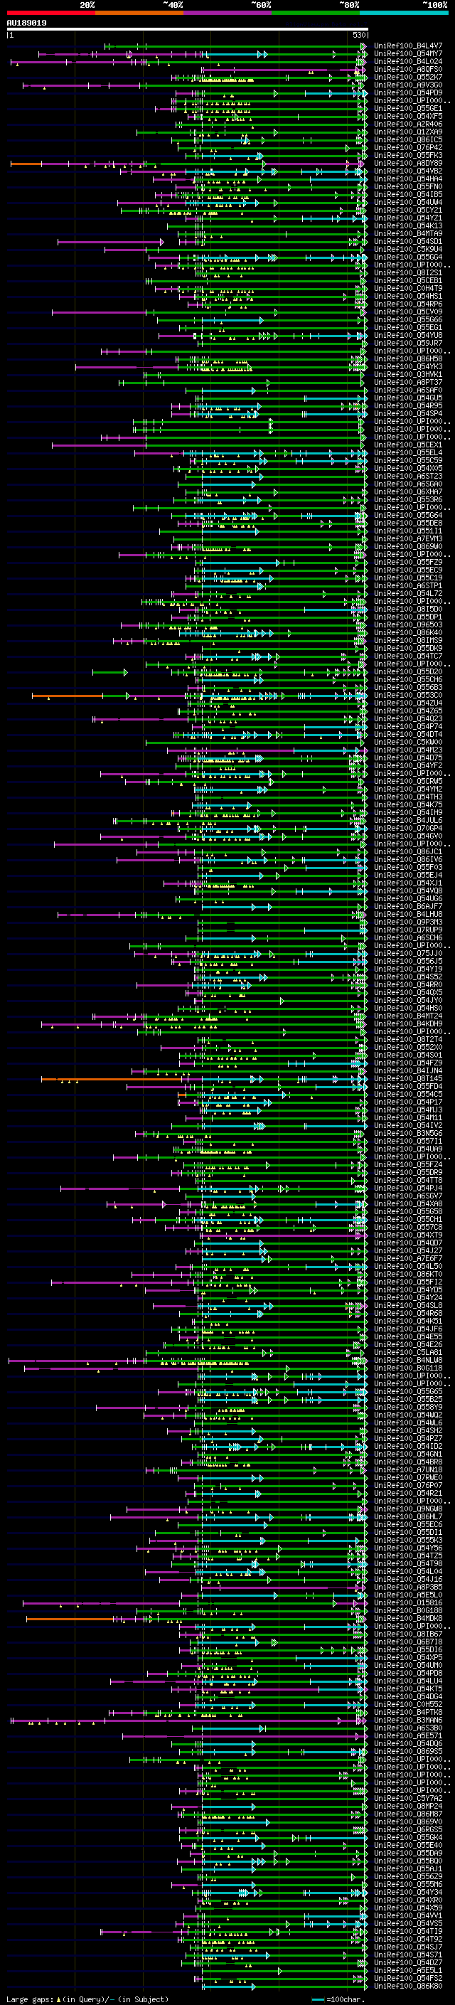Viewport: 455px width, 2005px height.
Task: Click UniRef100_Q76P42 entry
Action: [x=408, y=148]
